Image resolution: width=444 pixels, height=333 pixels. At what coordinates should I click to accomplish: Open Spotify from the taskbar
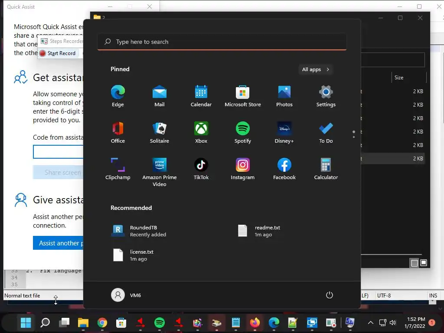pyautogui.click(x=160, y=323)
